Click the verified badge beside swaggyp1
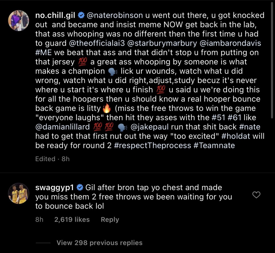Screen dimensions: 275x253 pyautogui.click(x=80, y=187)
